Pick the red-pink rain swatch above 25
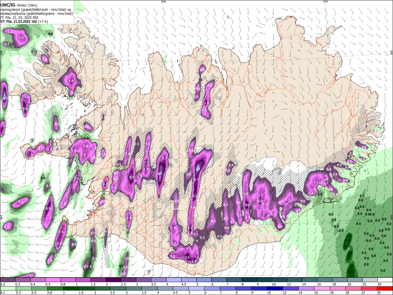Screen dimensions: 393x295 pyautogui.click(x=369, y=288)
